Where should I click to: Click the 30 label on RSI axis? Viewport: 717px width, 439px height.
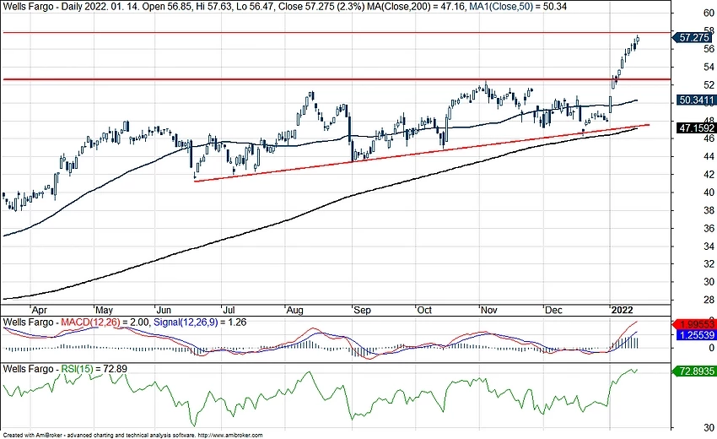(x=709, y=427)
